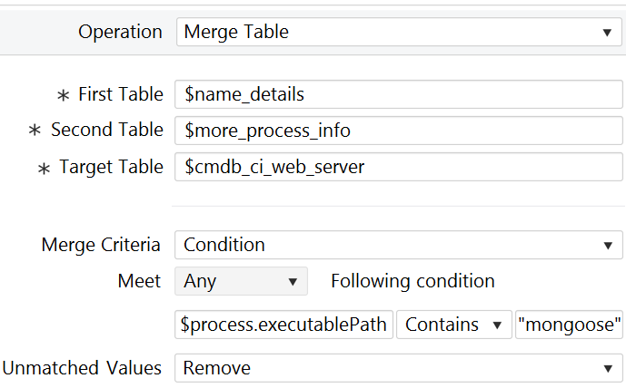Click the "mongoose" condition value field
Viewport: 626px width, 388px height.
pos(569,325)
